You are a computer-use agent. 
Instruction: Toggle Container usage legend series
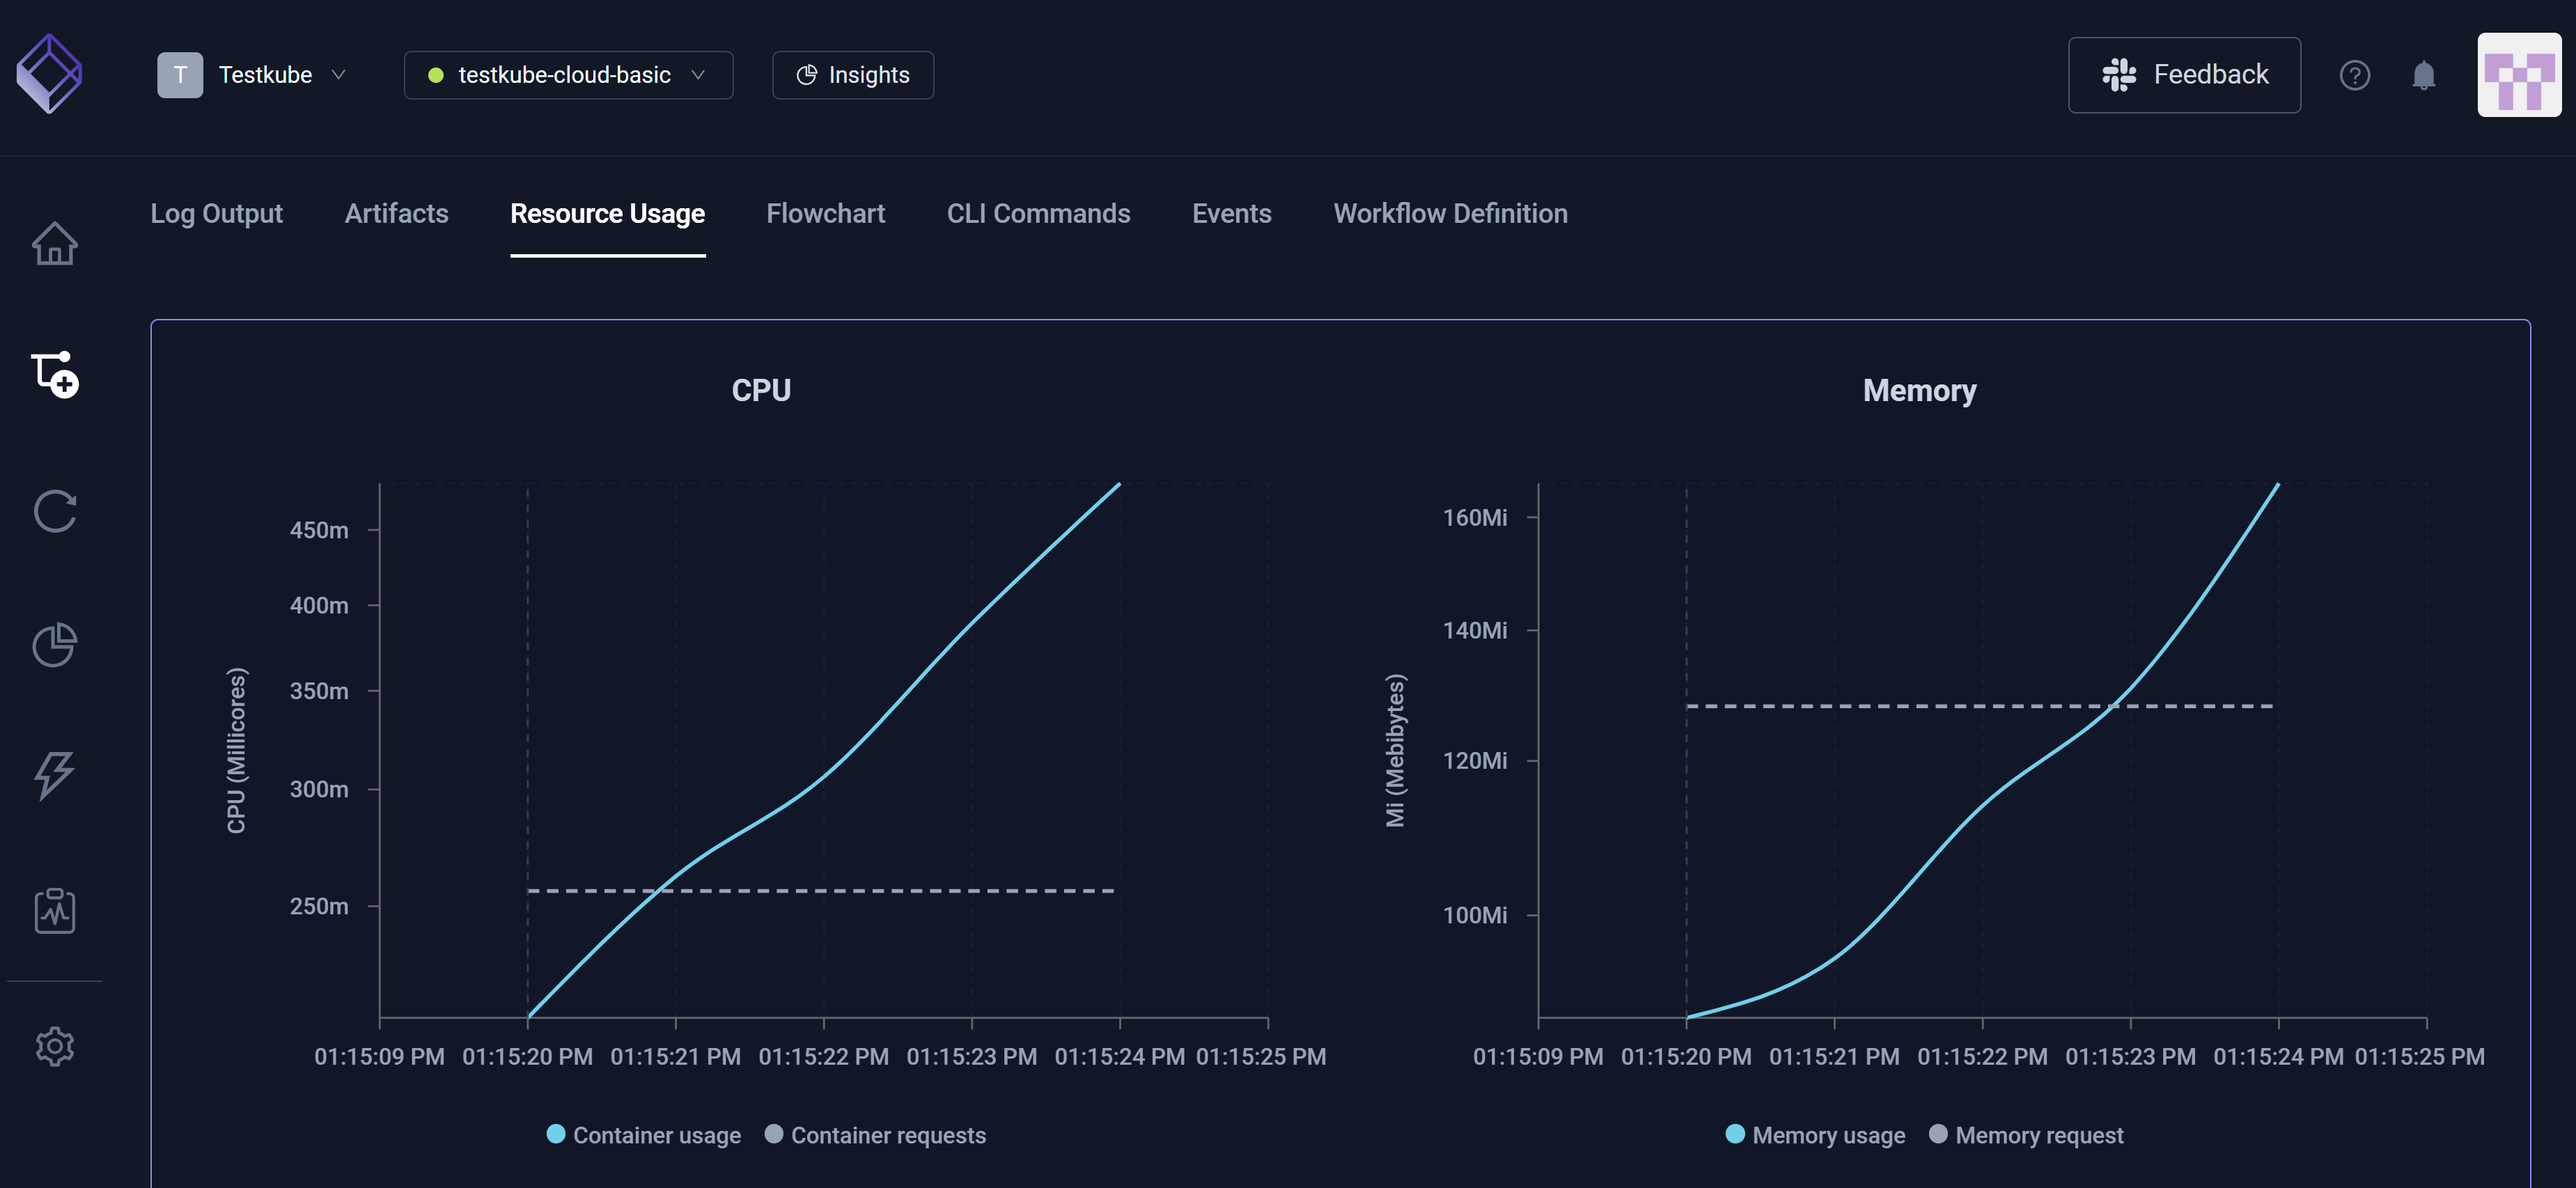coord(644,1135)
